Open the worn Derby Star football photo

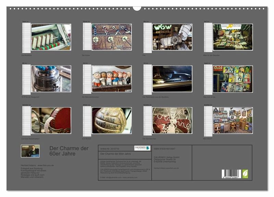coord(112,121)
